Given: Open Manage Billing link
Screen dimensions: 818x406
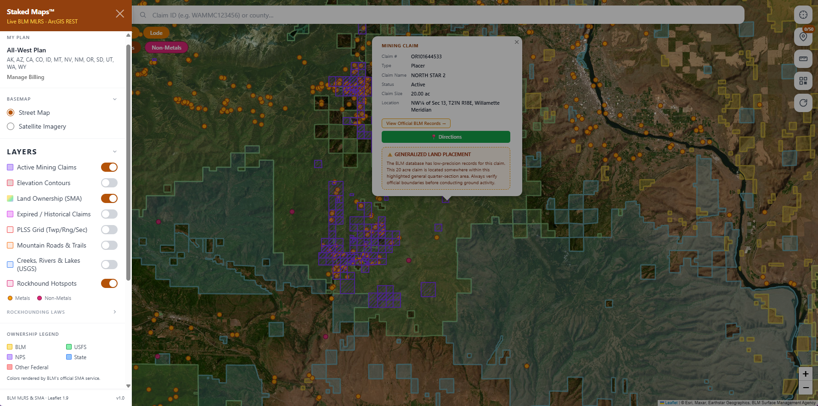Looking at the screenshot, I should 26,77.
